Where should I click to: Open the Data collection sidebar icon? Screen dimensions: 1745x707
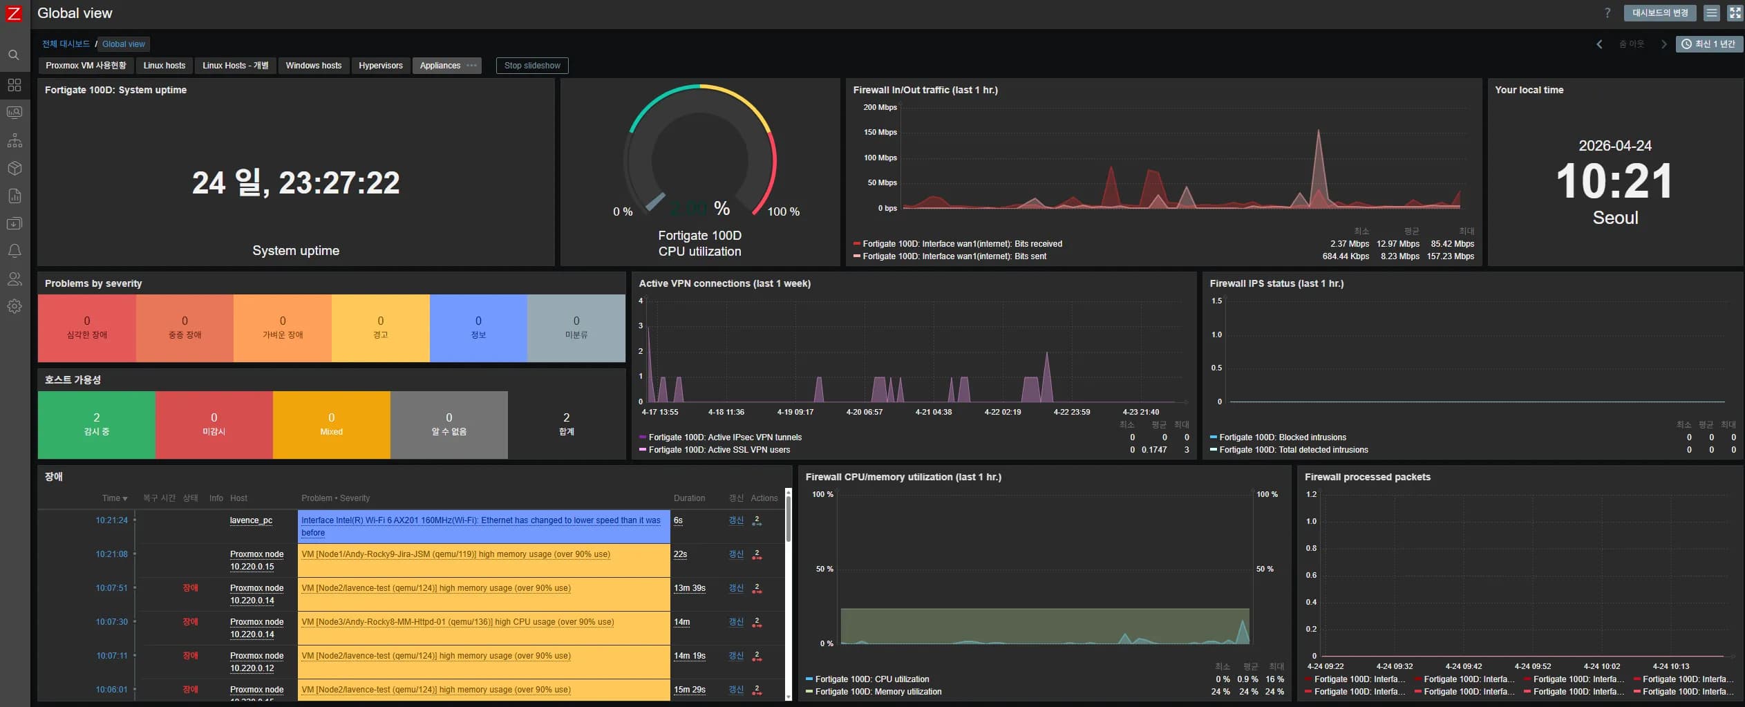pyautogui.click(x=14, y=223)
